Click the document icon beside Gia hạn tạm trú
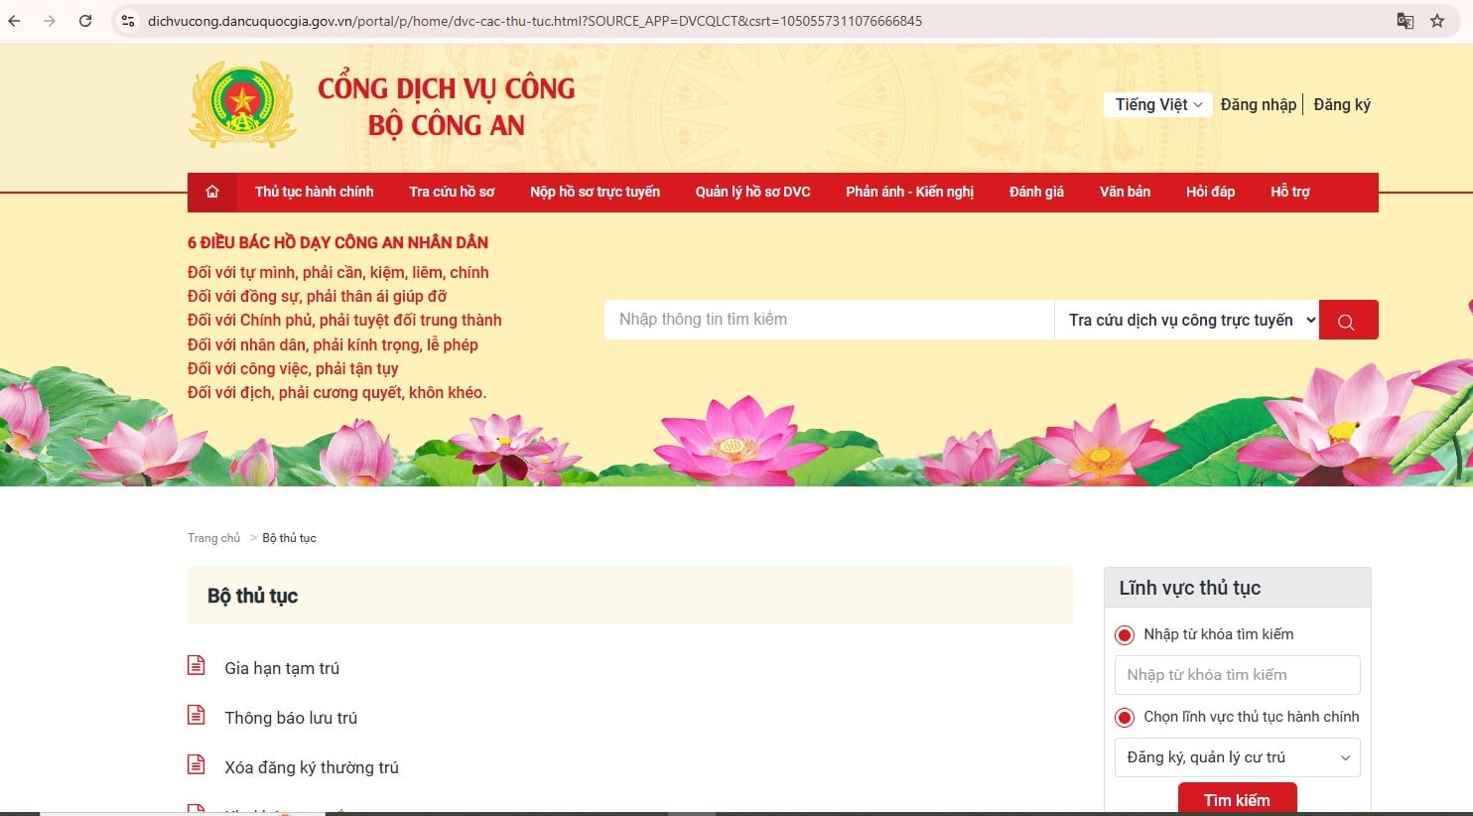This screenshot has height=816, width=1473. (x=197, y=665)
